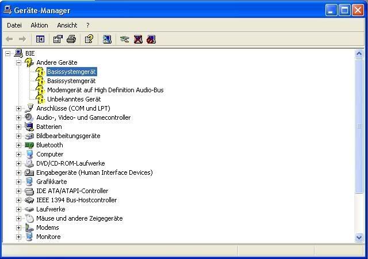Select the Bildbearbeitungsgeräte label

[68, 136]
